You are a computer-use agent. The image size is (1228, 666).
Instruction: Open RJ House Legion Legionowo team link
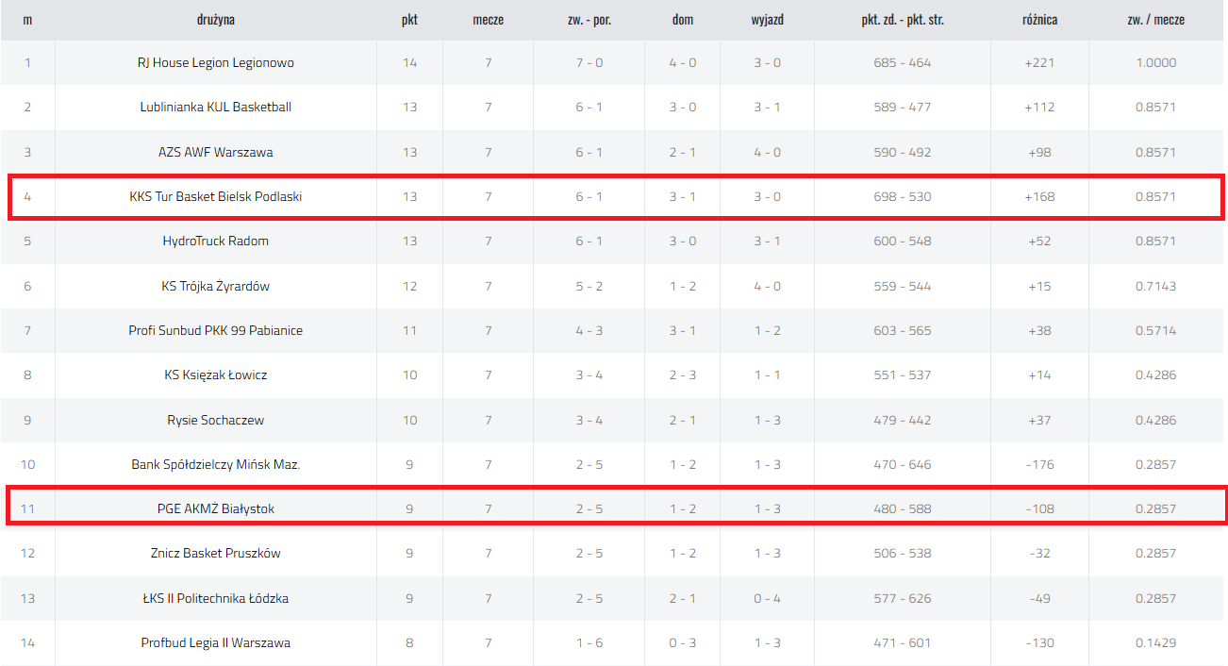[215, 63]
